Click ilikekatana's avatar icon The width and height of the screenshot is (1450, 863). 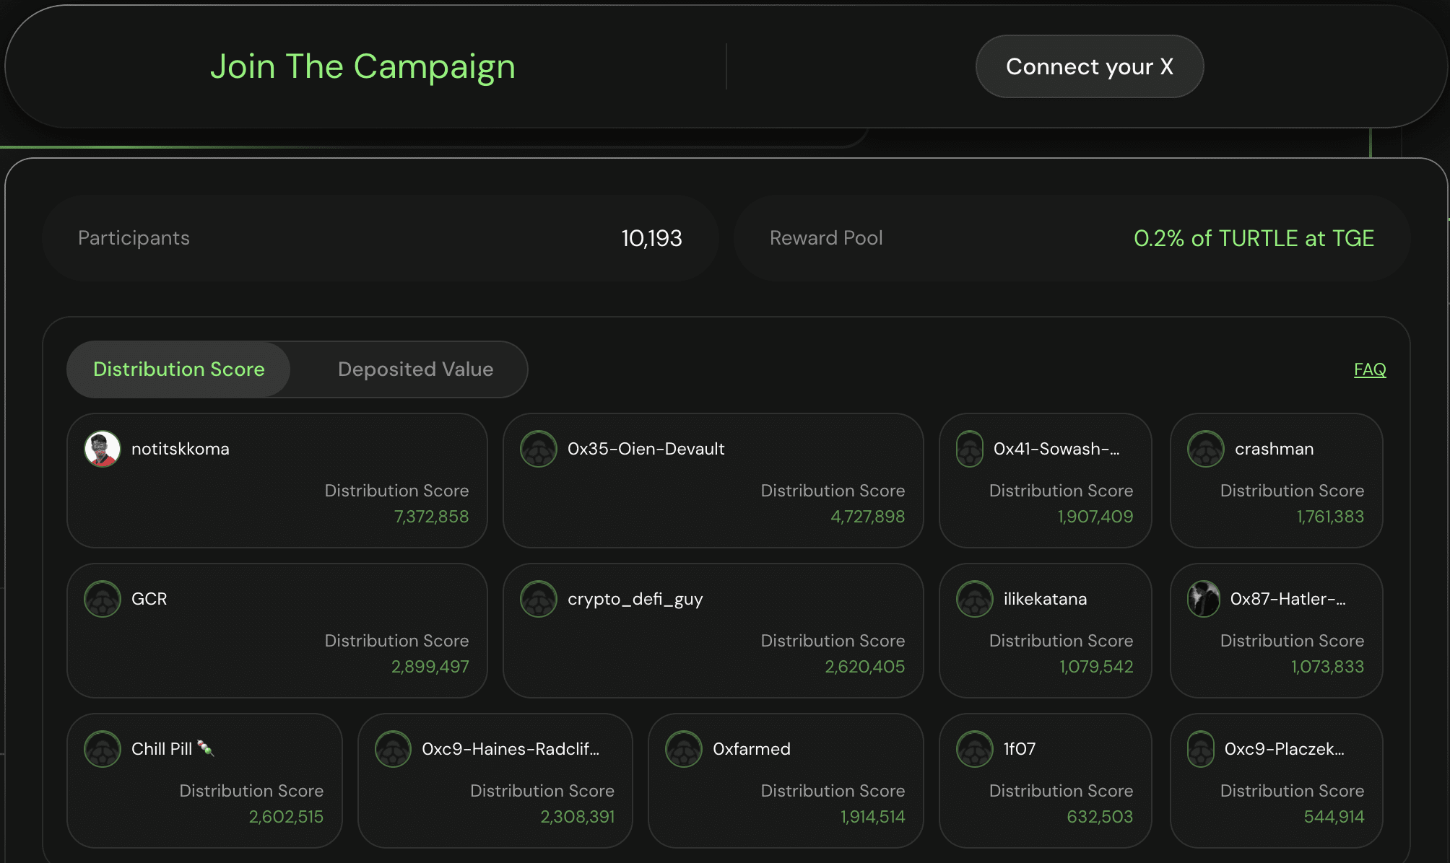click(x=975, y=599)
